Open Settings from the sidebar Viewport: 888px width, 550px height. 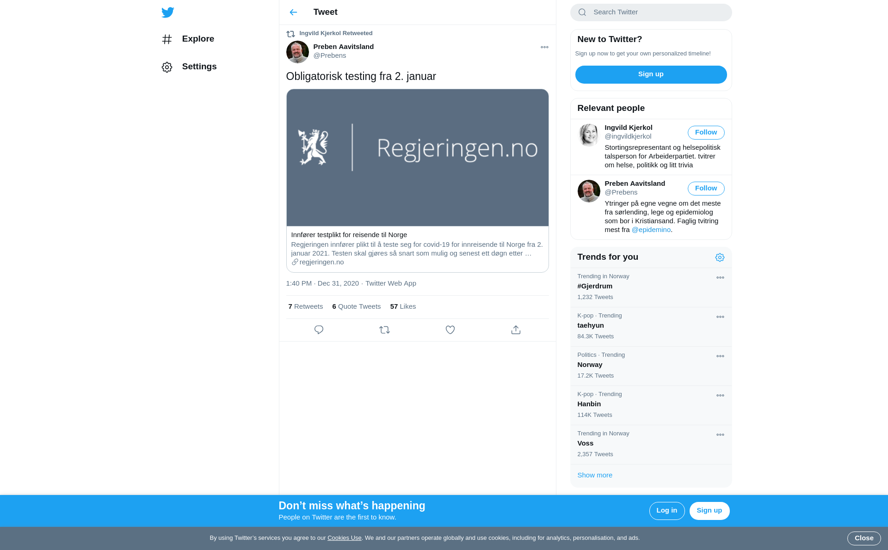pos(189,67)
